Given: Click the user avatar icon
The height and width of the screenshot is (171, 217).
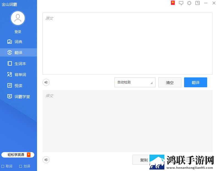Looking at the screenshot, I should 18,18.
